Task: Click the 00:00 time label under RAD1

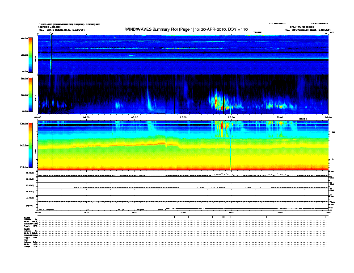Action: pyautogui.click(x=38, y=117)
